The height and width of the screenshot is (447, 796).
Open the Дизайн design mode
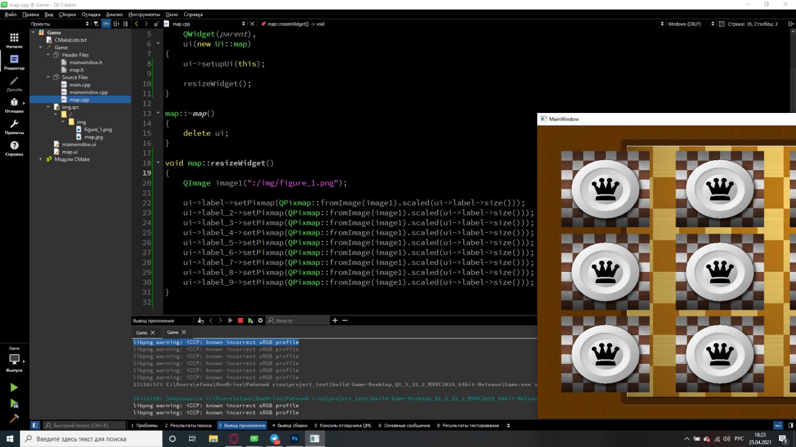tap(14, 84)
